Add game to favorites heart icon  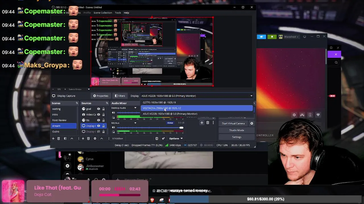318,115
